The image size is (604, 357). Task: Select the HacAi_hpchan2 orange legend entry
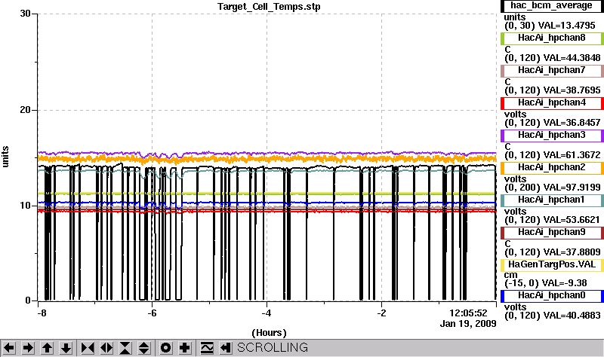coord(552,168)
